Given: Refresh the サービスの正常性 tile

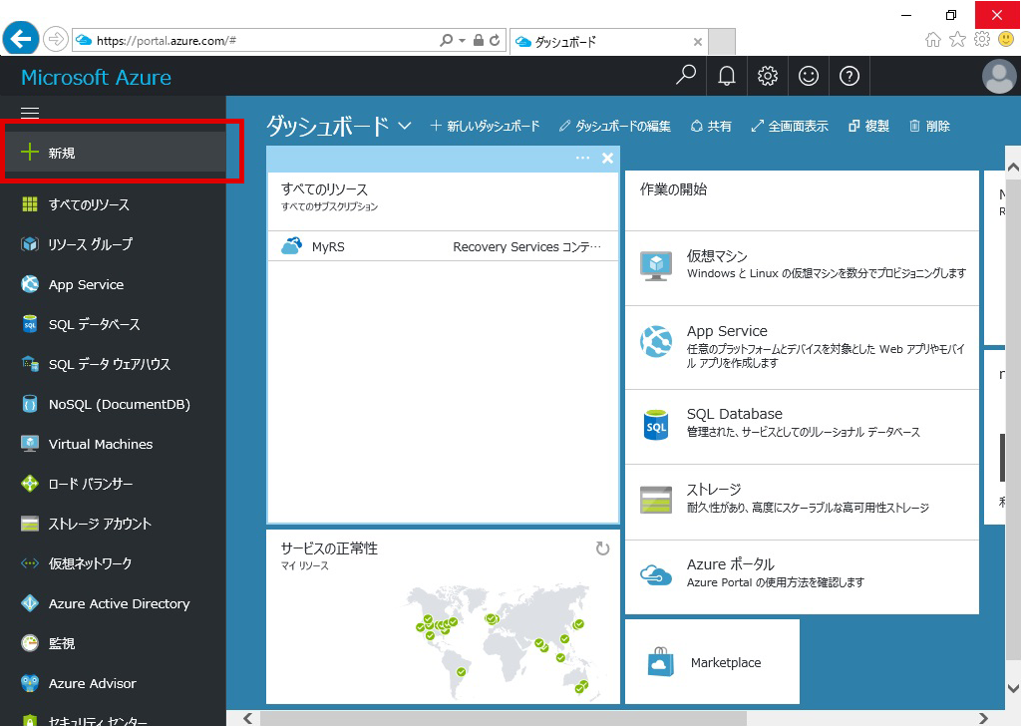Looking at the screenshot, I should click(603, 548).
